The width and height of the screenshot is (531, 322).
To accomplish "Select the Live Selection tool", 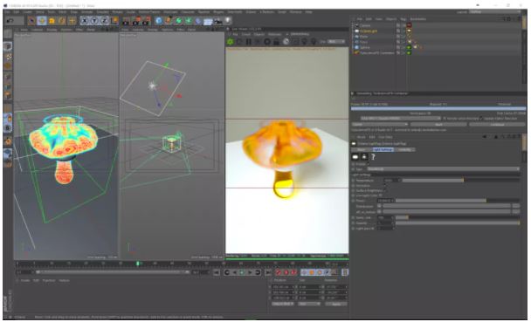I will [31, 21].
